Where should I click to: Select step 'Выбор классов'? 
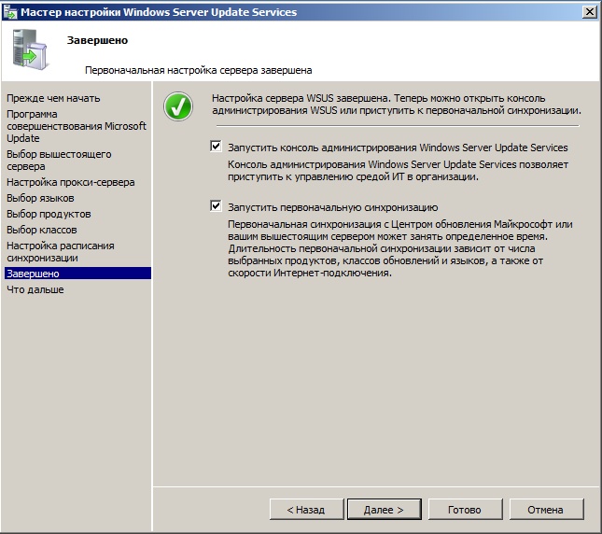[42, 230]
